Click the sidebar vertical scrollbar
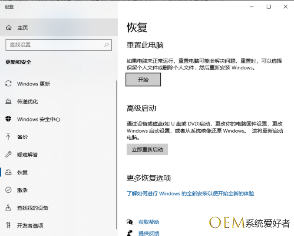 pos(117,152)
